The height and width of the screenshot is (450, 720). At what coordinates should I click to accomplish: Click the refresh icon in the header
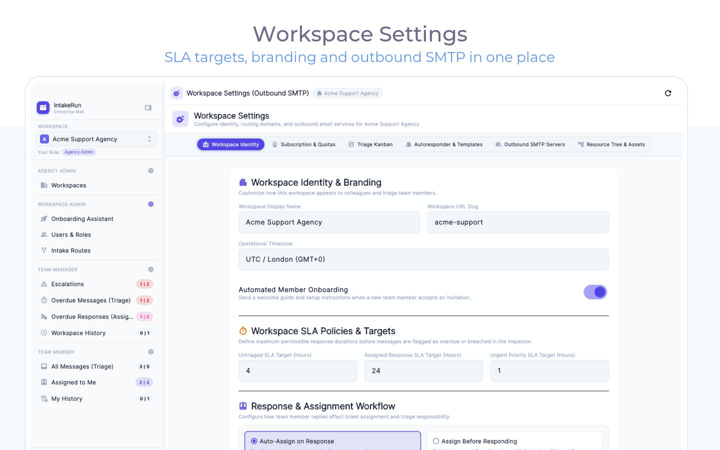[x=668, y=93]
